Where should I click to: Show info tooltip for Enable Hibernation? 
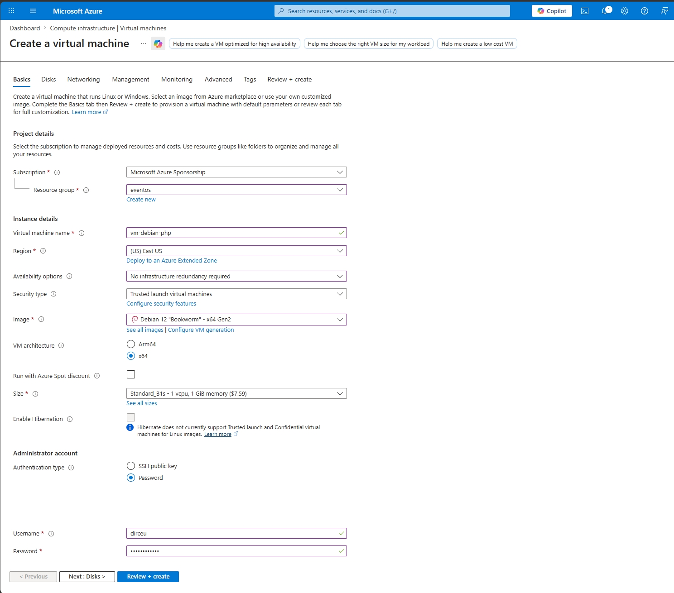70,419
